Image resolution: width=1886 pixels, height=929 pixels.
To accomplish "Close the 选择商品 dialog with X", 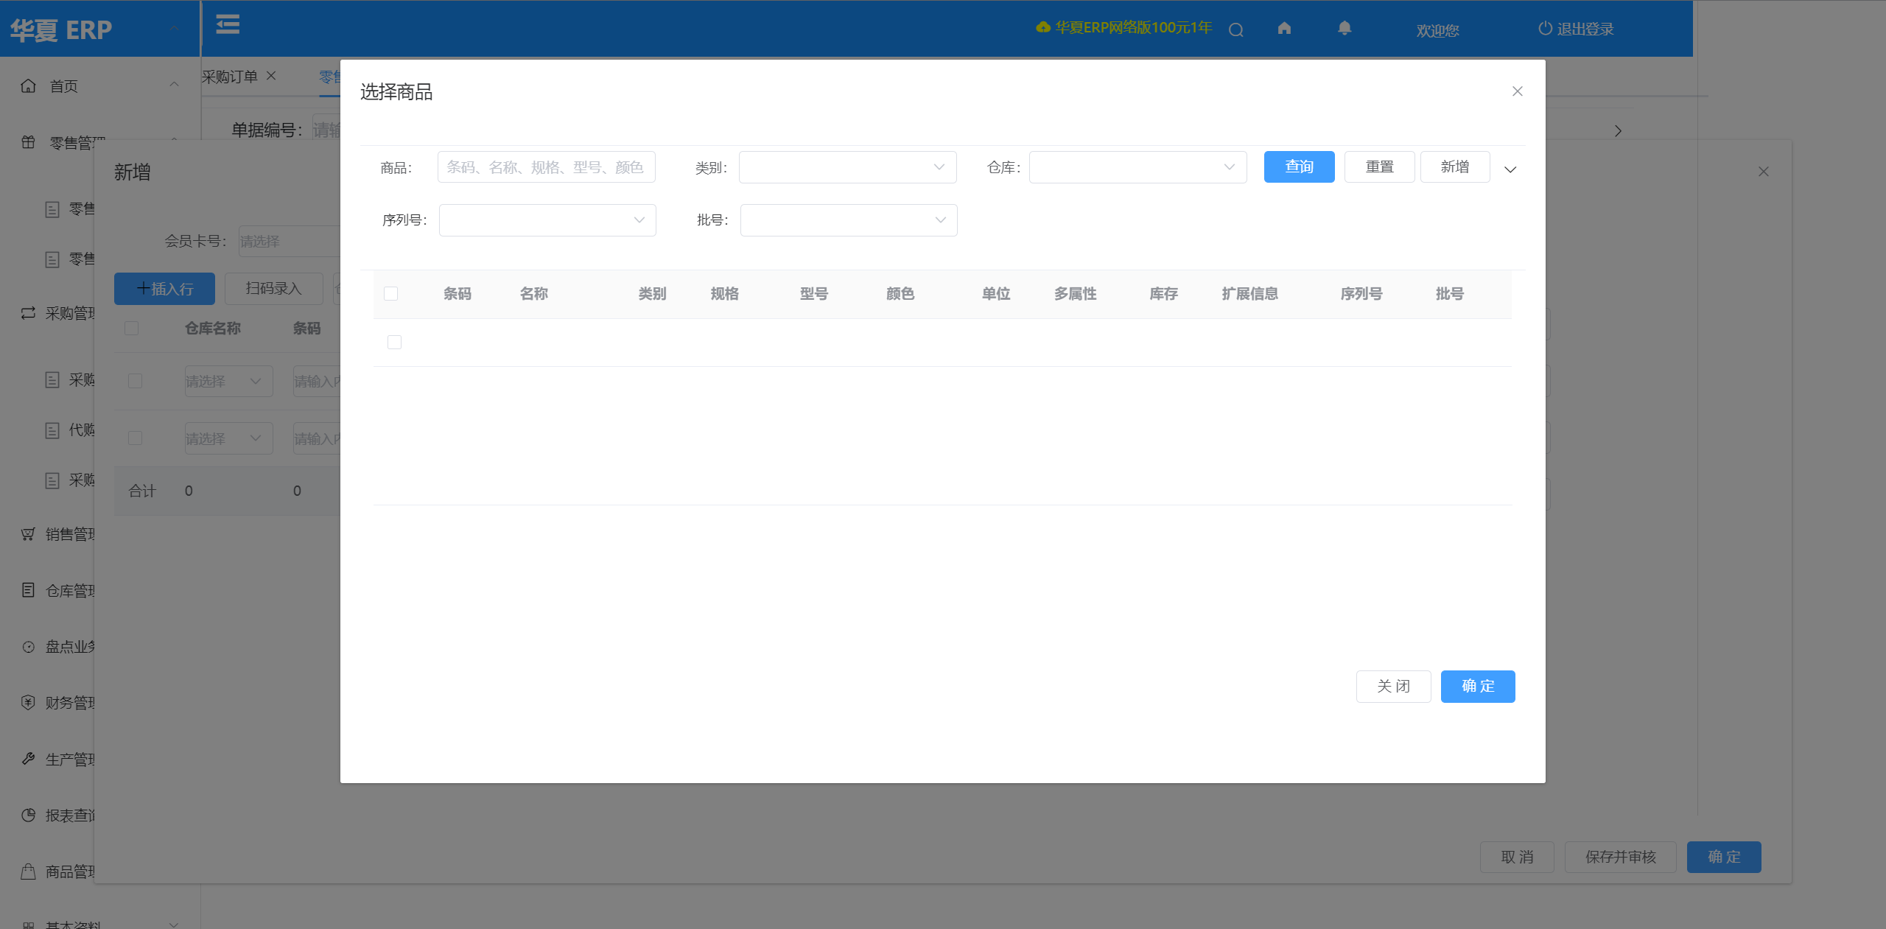I will [x=1517, y=91].
